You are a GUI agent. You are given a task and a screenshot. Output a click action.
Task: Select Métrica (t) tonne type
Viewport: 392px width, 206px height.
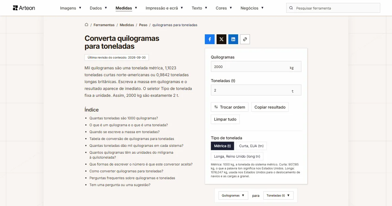222,146
